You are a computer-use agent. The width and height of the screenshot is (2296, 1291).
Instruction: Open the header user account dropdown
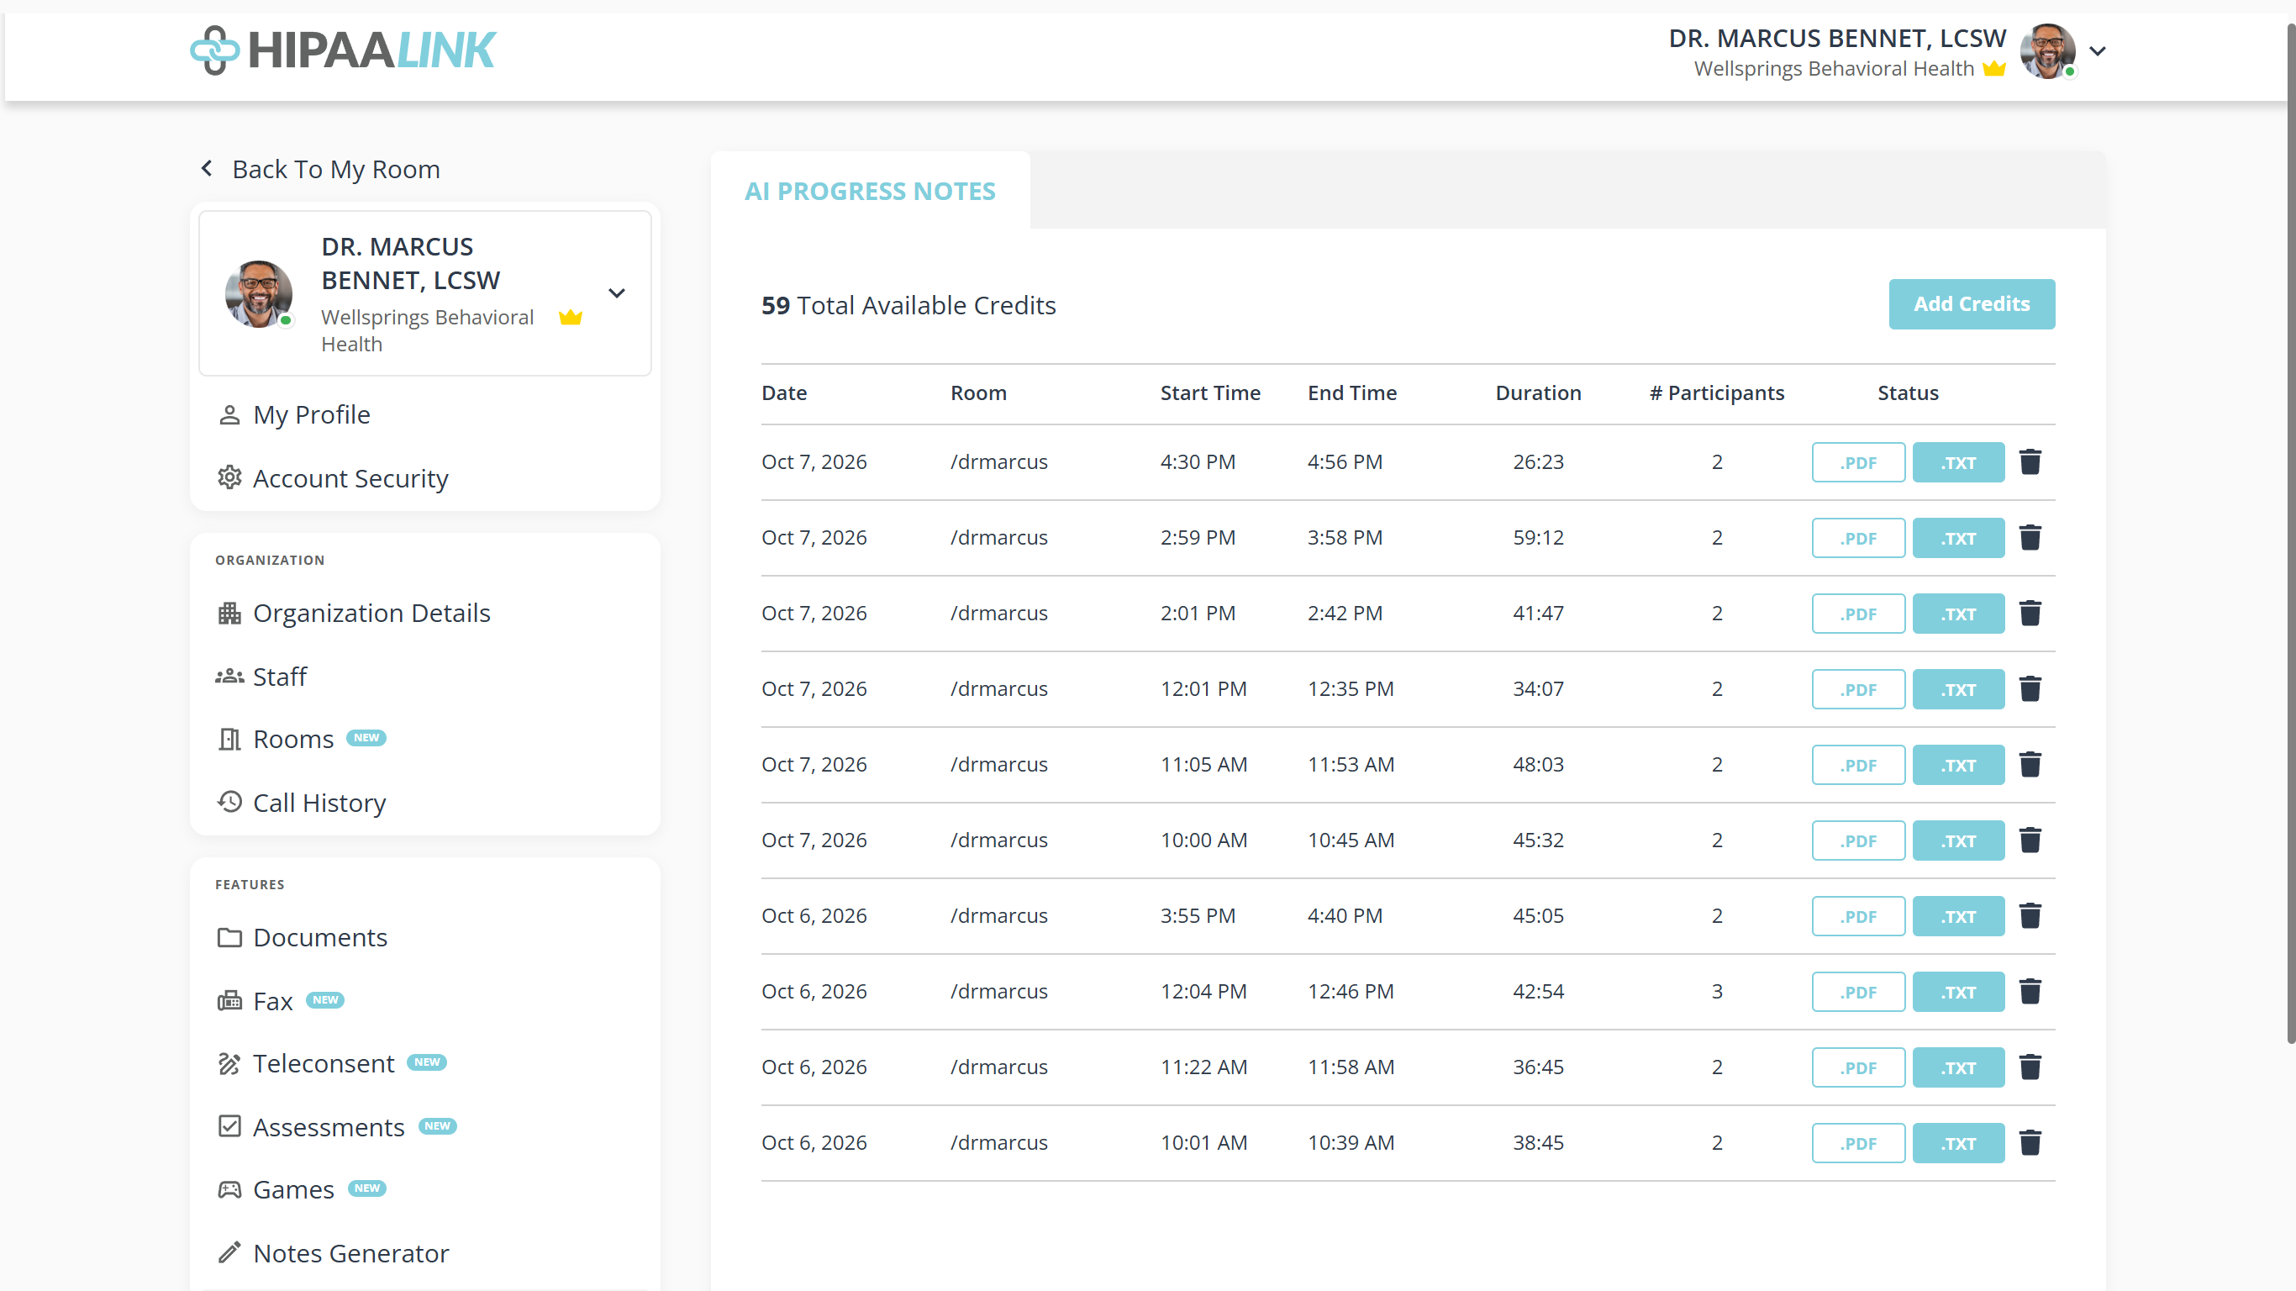[x=2097, y=52]
